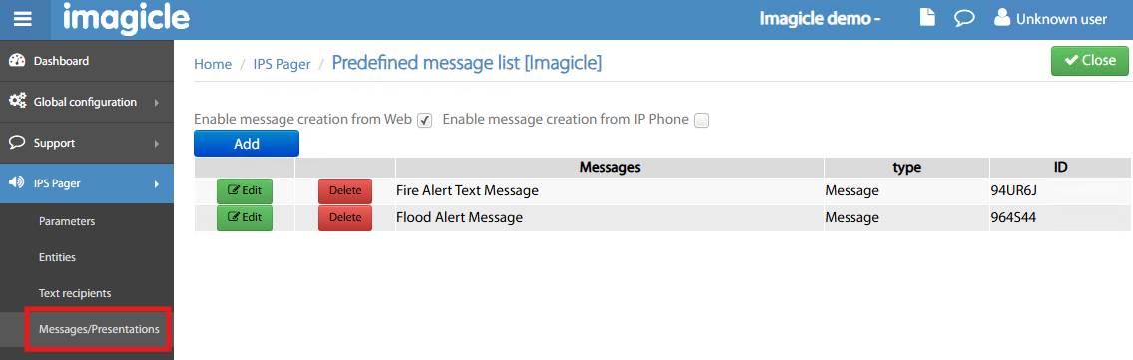Click the Support speech bubble icon
This screenshot has width=1133, height=360.
(x=17, y=143)
